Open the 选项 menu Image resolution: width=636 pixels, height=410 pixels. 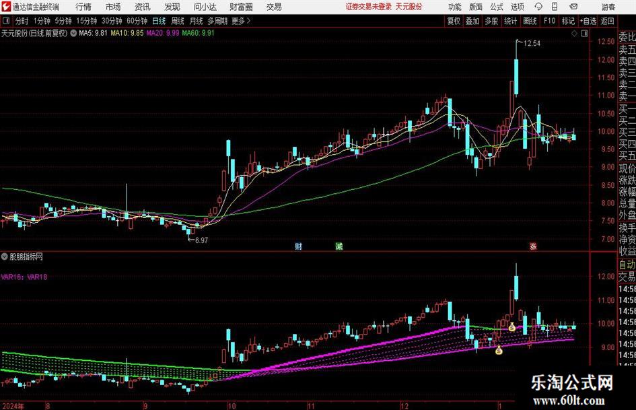coord(517,7)
